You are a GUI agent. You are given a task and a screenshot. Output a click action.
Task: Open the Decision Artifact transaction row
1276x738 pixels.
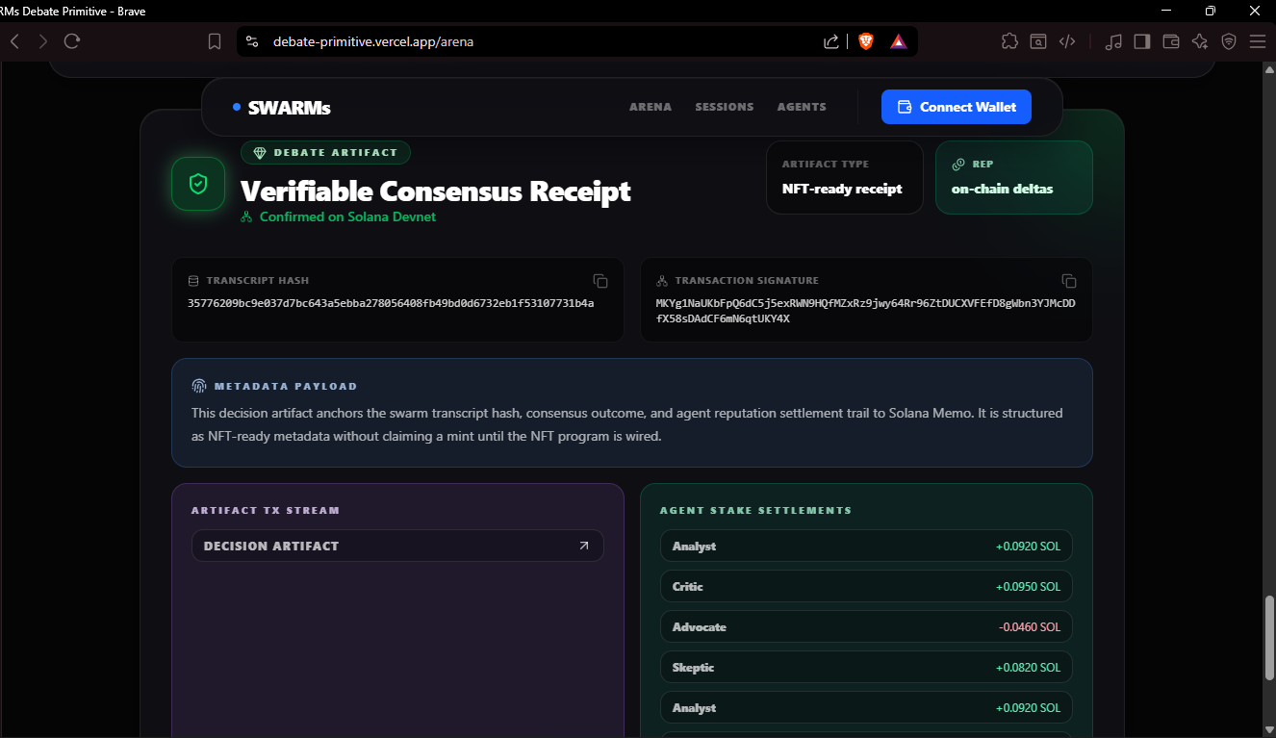click(397, 546)
